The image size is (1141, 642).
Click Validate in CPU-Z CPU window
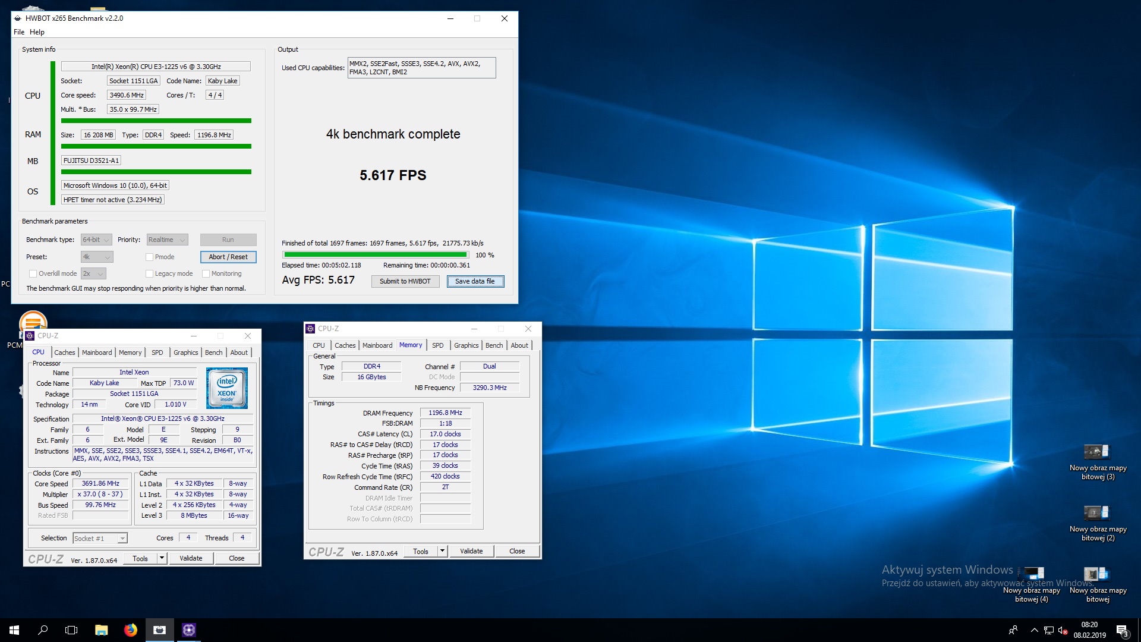191,558
